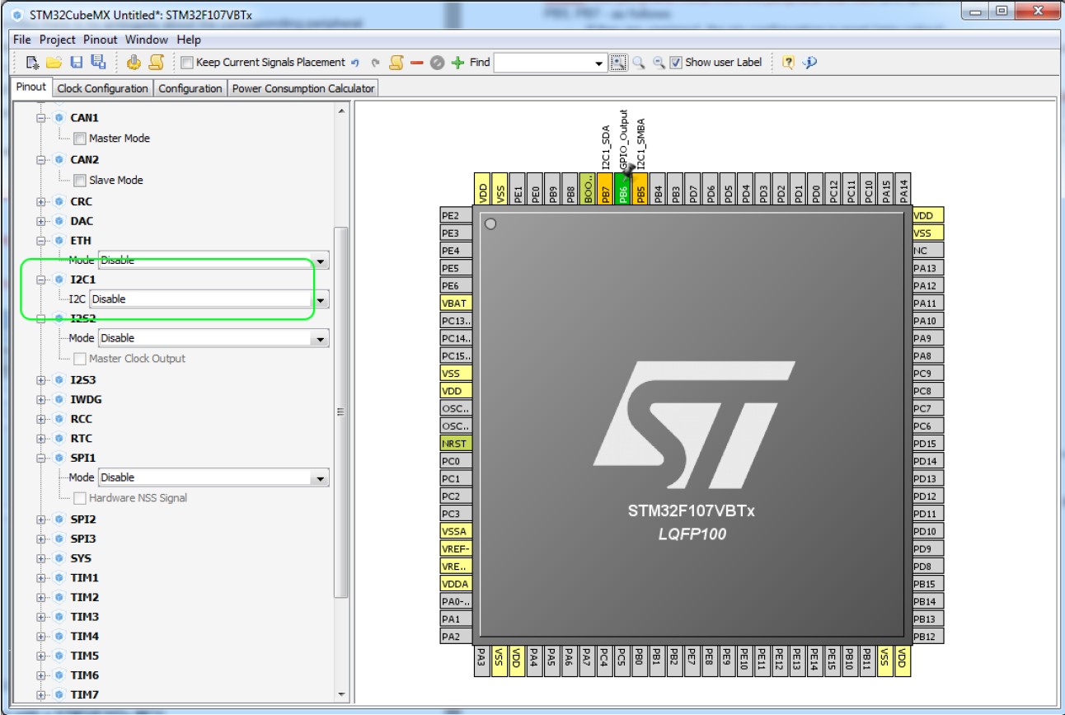Collapse the CAN1 tree node

[x=41, y=118]
